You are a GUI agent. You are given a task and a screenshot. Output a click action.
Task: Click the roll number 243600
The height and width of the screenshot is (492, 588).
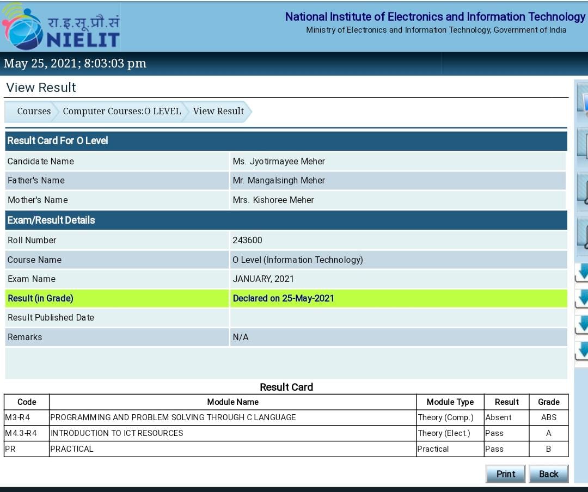(247, 241)
